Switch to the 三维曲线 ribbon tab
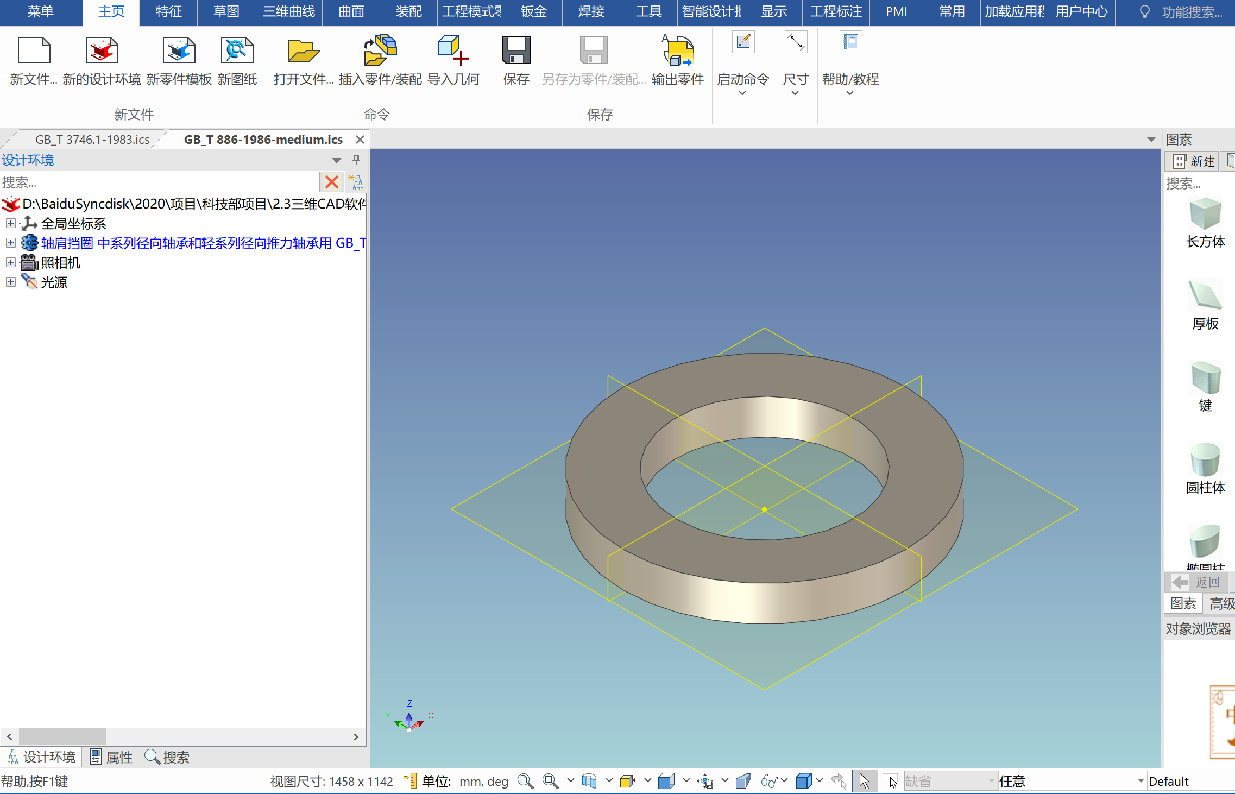The image size is (1235, 794). pos(289,12)
